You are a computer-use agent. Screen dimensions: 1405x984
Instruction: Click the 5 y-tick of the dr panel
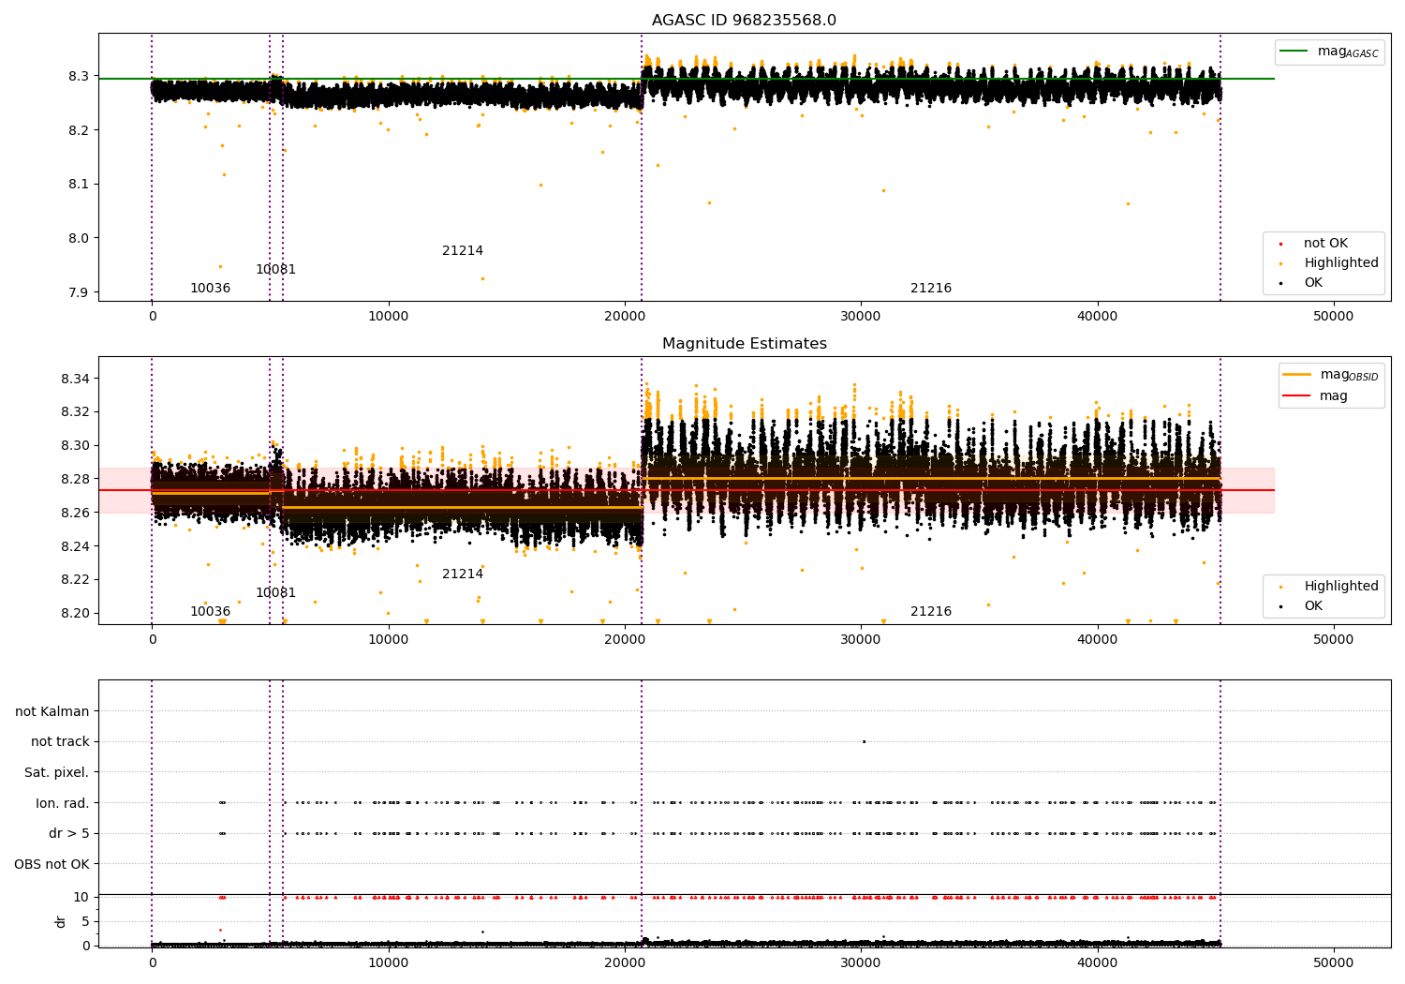(x=85, y=921)
